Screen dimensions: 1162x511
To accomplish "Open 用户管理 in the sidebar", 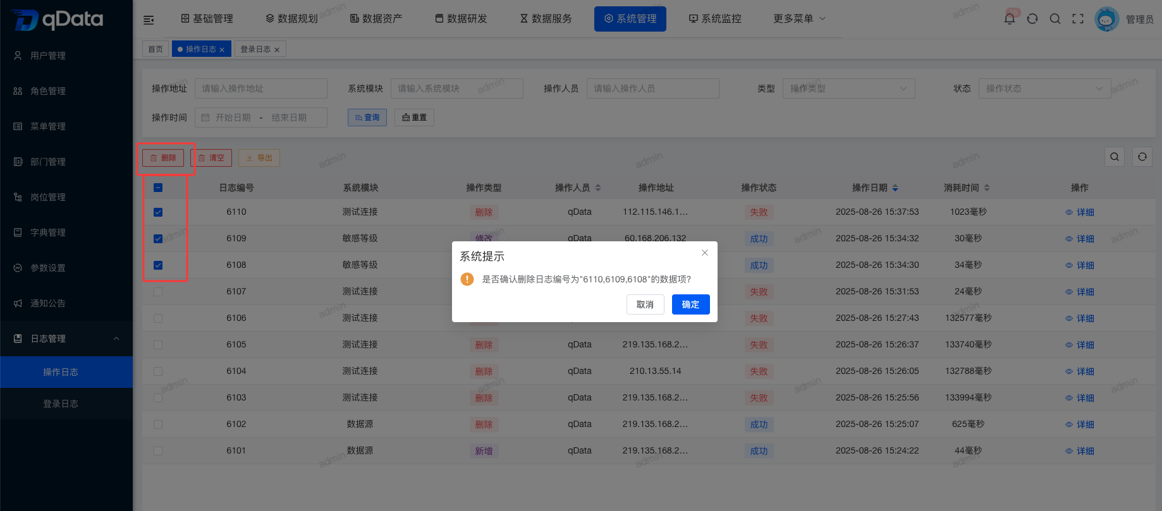I will (x=66, y=56).
